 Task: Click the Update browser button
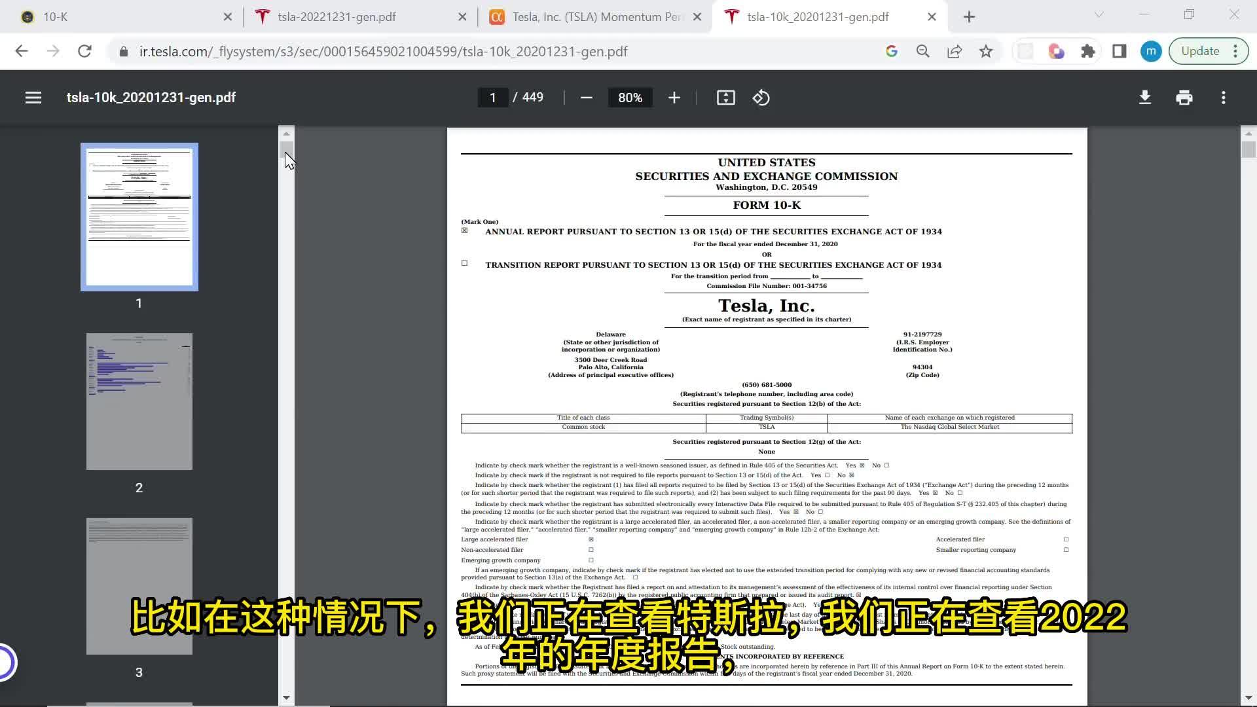tap(1202, 50)
